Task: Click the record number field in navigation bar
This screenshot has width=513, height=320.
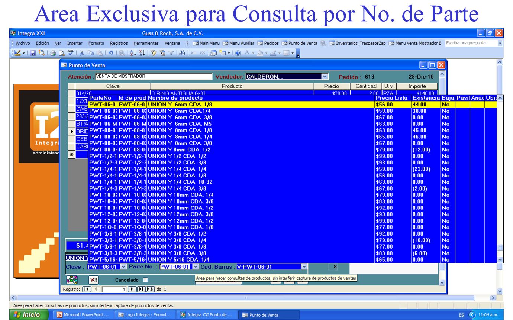Action: (x=114, y=289)
